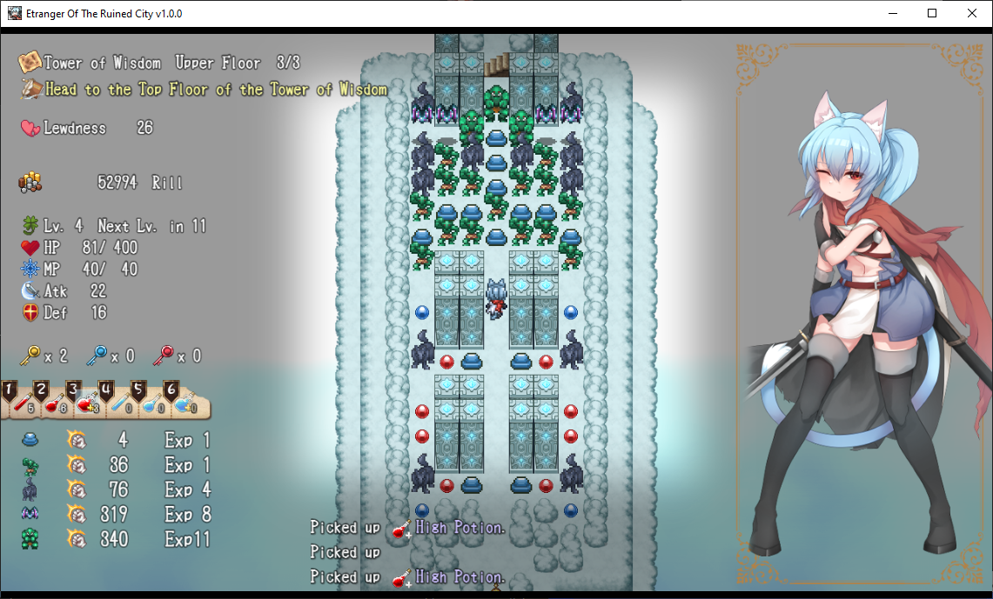Click the Def value 16
The height and width of the screenshot is (599, 993).
coord(99,312)
